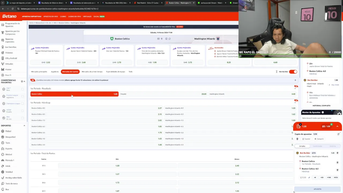
Task: Collapse 1er Periodo - Hándicap market
Action: coord(295,103)
